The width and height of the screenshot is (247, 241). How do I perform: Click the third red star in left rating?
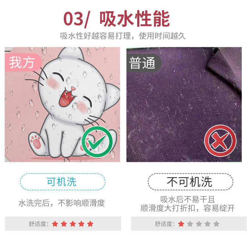coord(73,224)
